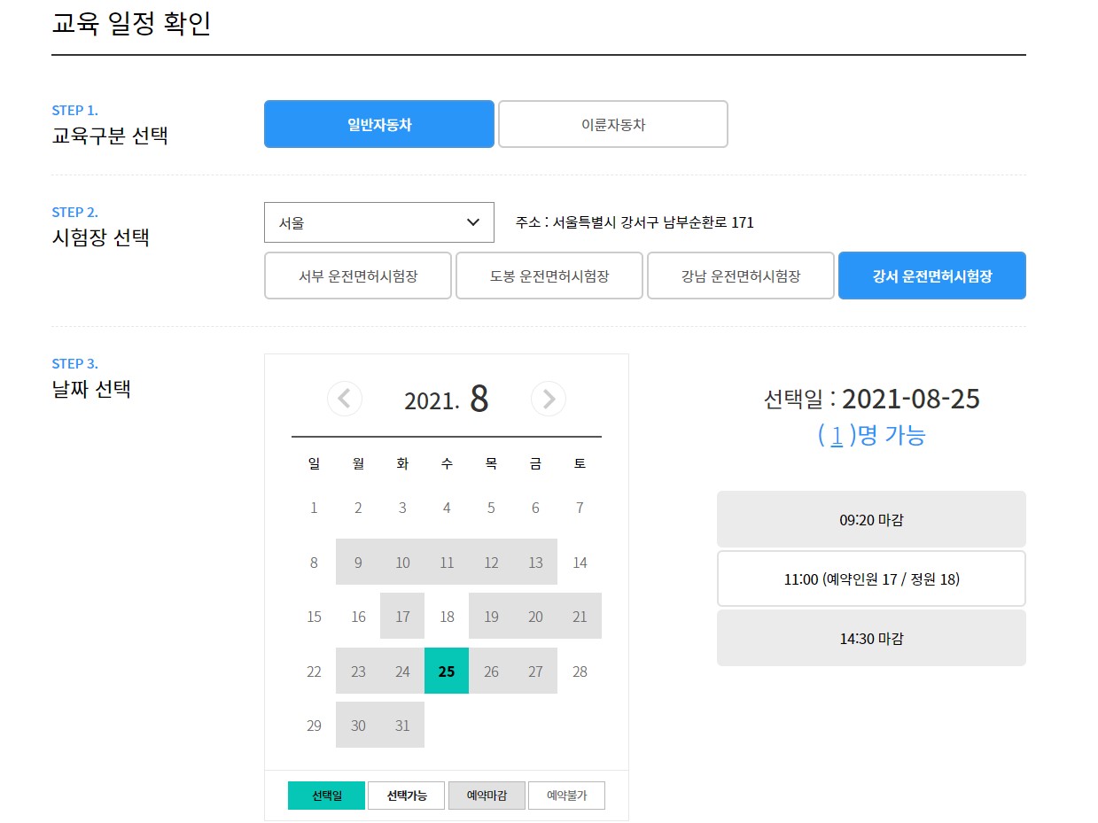Click August 2 in the calendar
This screenshot has height=823, width=1098.
coord(358,508)
